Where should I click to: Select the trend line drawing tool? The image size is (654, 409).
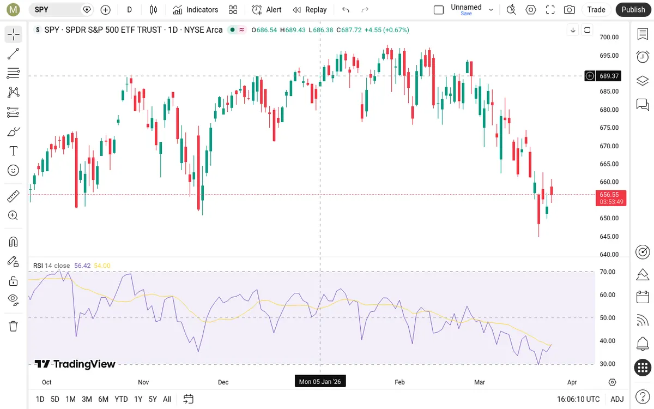(x=14, y=54)
